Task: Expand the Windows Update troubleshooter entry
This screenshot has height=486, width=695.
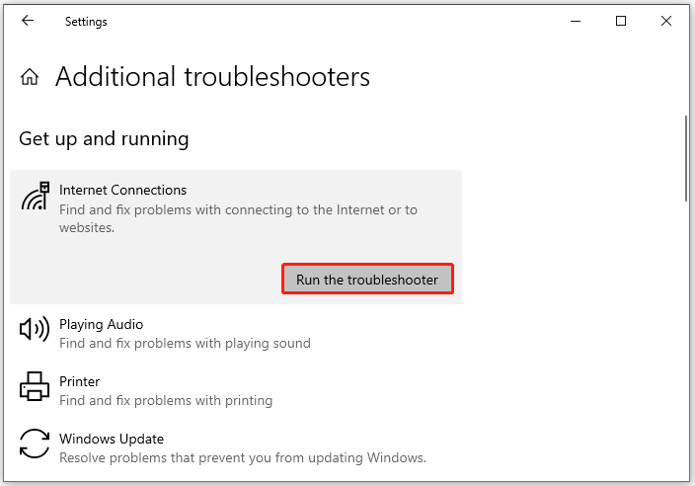Action: [x=236, y=447]
